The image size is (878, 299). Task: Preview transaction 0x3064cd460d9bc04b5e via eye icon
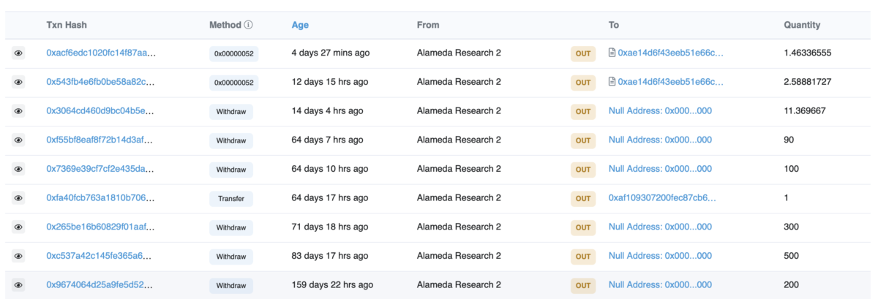[18, 111]
